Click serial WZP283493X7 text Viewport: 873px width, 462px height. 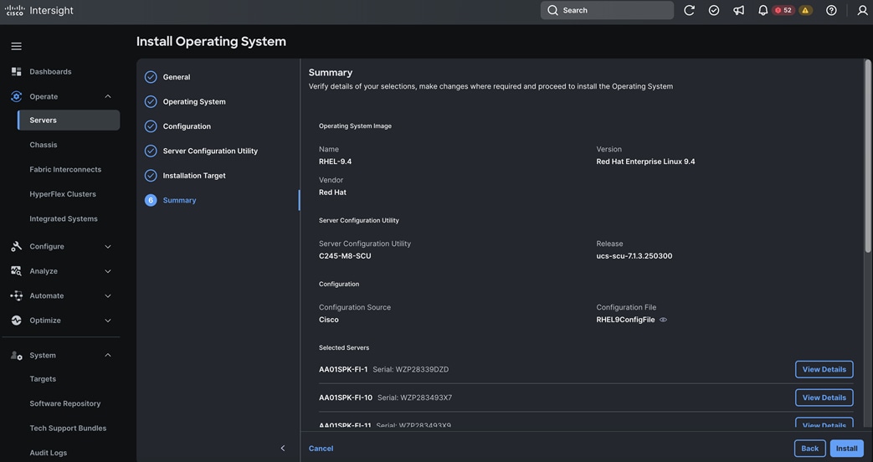pyautogui.click(x=415, y=398)
